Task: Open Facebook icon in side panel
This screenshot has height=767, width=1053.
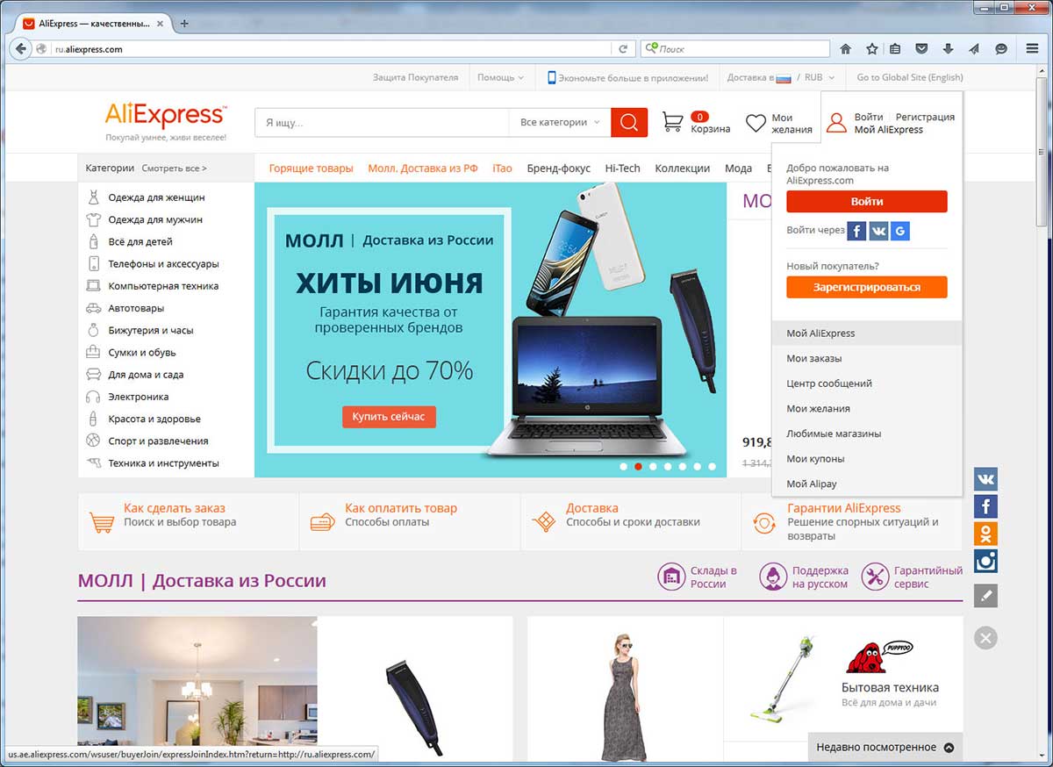Action: tap(985, 506)
